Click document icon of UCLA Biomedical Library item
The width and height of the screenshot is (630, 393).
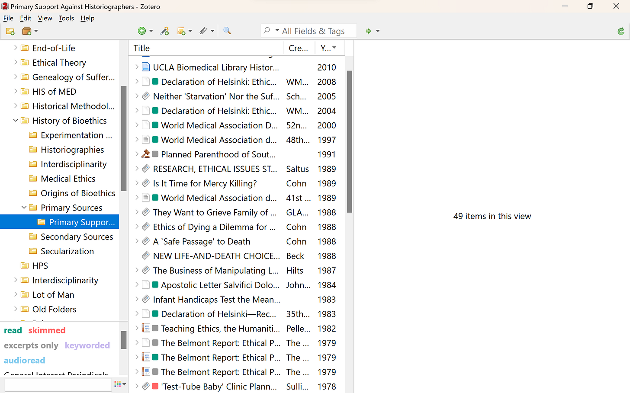(x=146, y=67)
